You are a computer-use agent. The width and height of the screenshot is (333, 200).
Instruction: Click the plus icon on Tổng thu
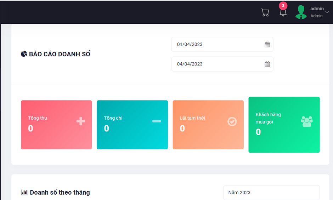pos(81,121)
